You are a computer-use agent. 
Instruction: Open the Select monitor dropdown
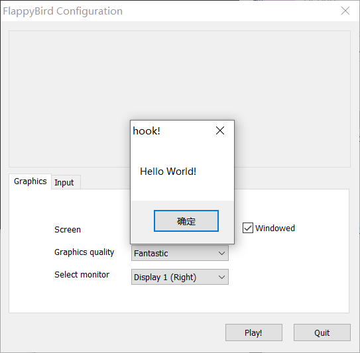(x=180, y=277)
